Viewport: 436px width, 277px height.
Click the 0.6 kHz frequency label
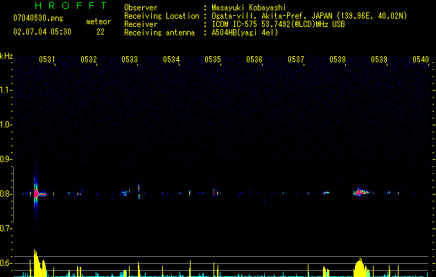tap(6, 263)
